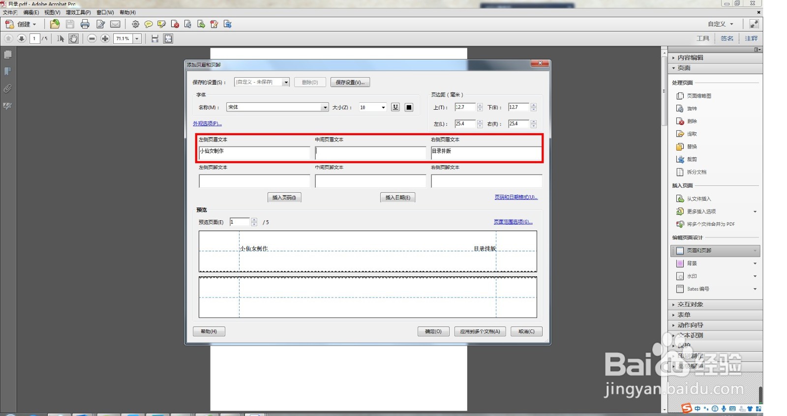Expand Bates Numbering (Bates 编号) dropdown arrow
Image resolution: width=787 pixels, height=416 pixels.
coord(755,289)
